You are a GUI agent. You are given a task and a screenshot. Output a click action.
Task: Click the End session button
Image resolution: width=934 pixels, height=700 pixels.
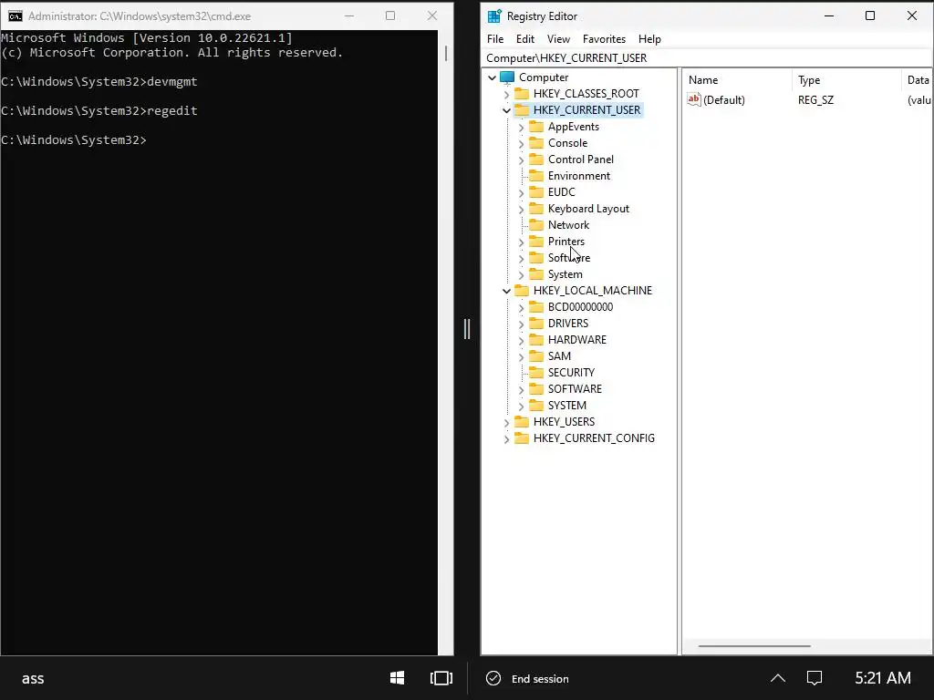click(528, 678)
